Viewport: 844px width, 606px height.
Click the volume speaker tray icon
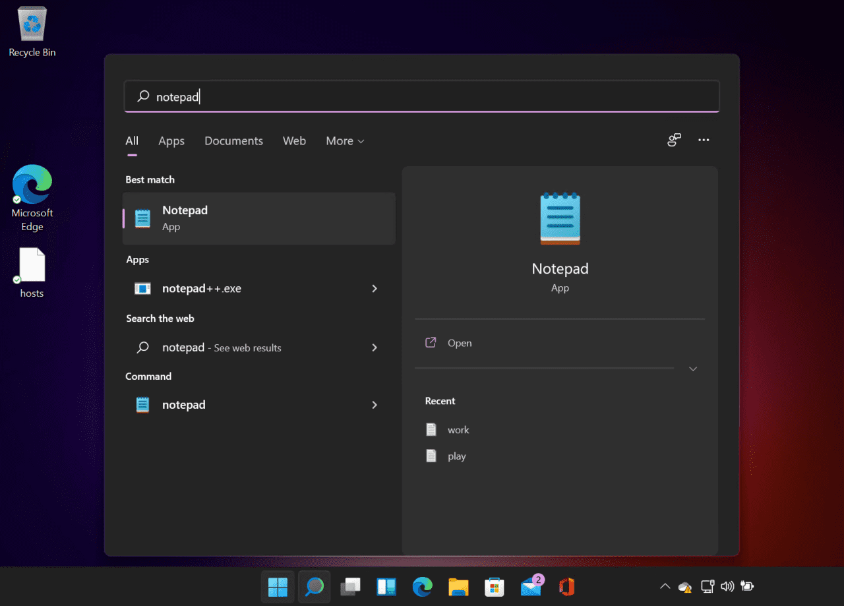[727, 586]
